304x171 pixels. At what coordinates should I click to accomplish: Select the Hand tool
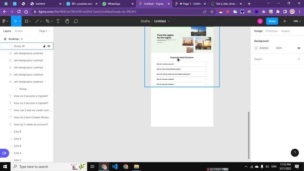(67, 21)
